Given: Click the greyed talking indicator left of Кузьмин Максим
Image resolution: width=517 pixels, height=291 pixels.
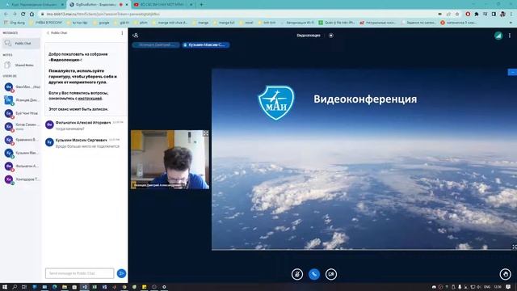Looking at the screenshot, I should [x=156, y=45].
